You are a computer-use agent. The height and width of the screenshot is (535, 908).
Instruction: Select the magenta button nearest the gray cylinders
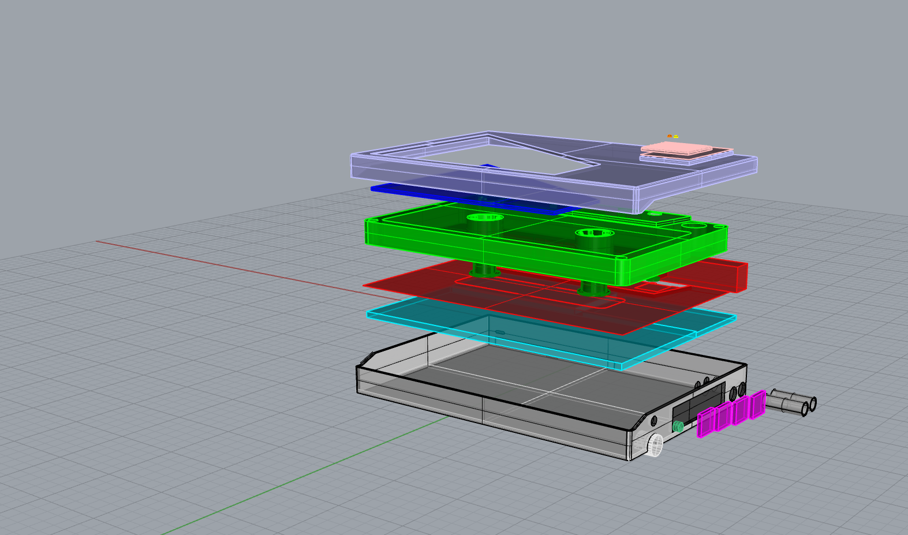[757, 404]
